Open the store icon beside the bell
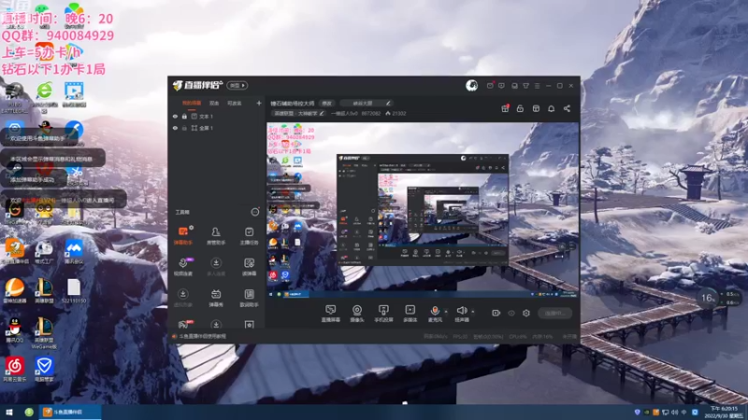 tap(536, 108)
